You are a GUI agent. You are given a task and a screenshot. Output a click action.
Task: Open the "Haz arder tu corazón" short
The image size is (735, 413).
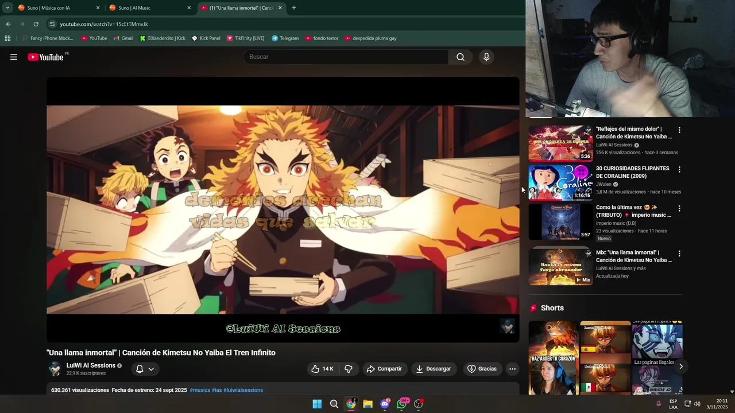(x=554, y=358)
